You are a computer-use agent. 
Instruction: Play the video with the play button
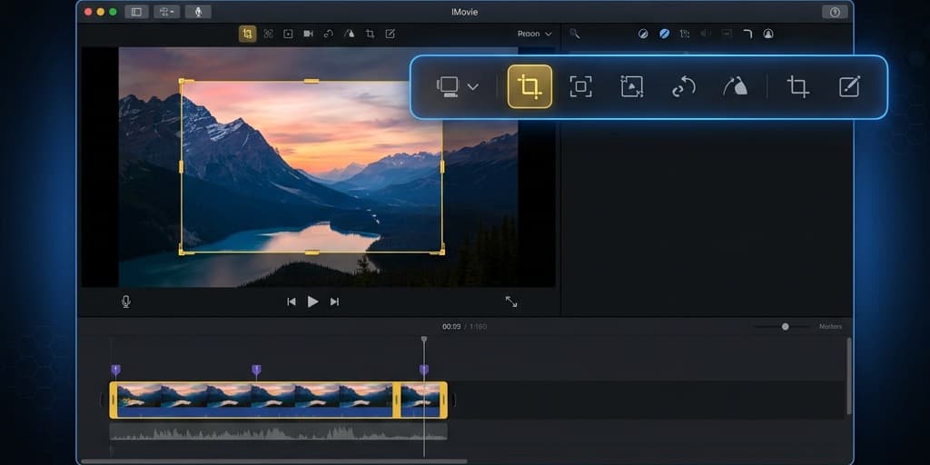tap(312, 302)
